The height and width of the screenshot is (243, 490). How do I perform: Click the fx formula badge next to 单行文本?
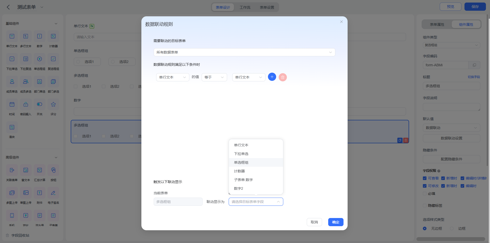tap(92, 26)
